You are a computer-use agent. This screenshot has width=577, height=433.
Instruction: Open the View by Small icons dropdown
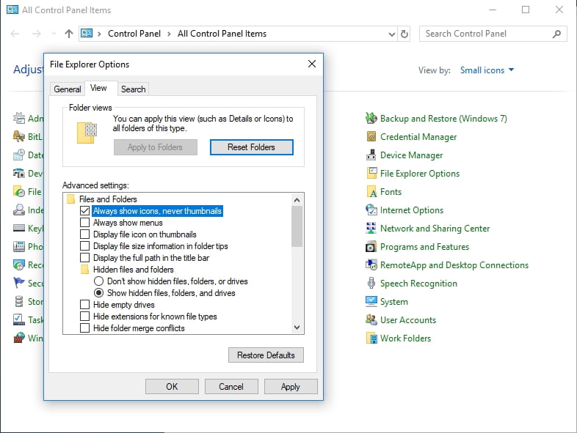pos(487,70)
